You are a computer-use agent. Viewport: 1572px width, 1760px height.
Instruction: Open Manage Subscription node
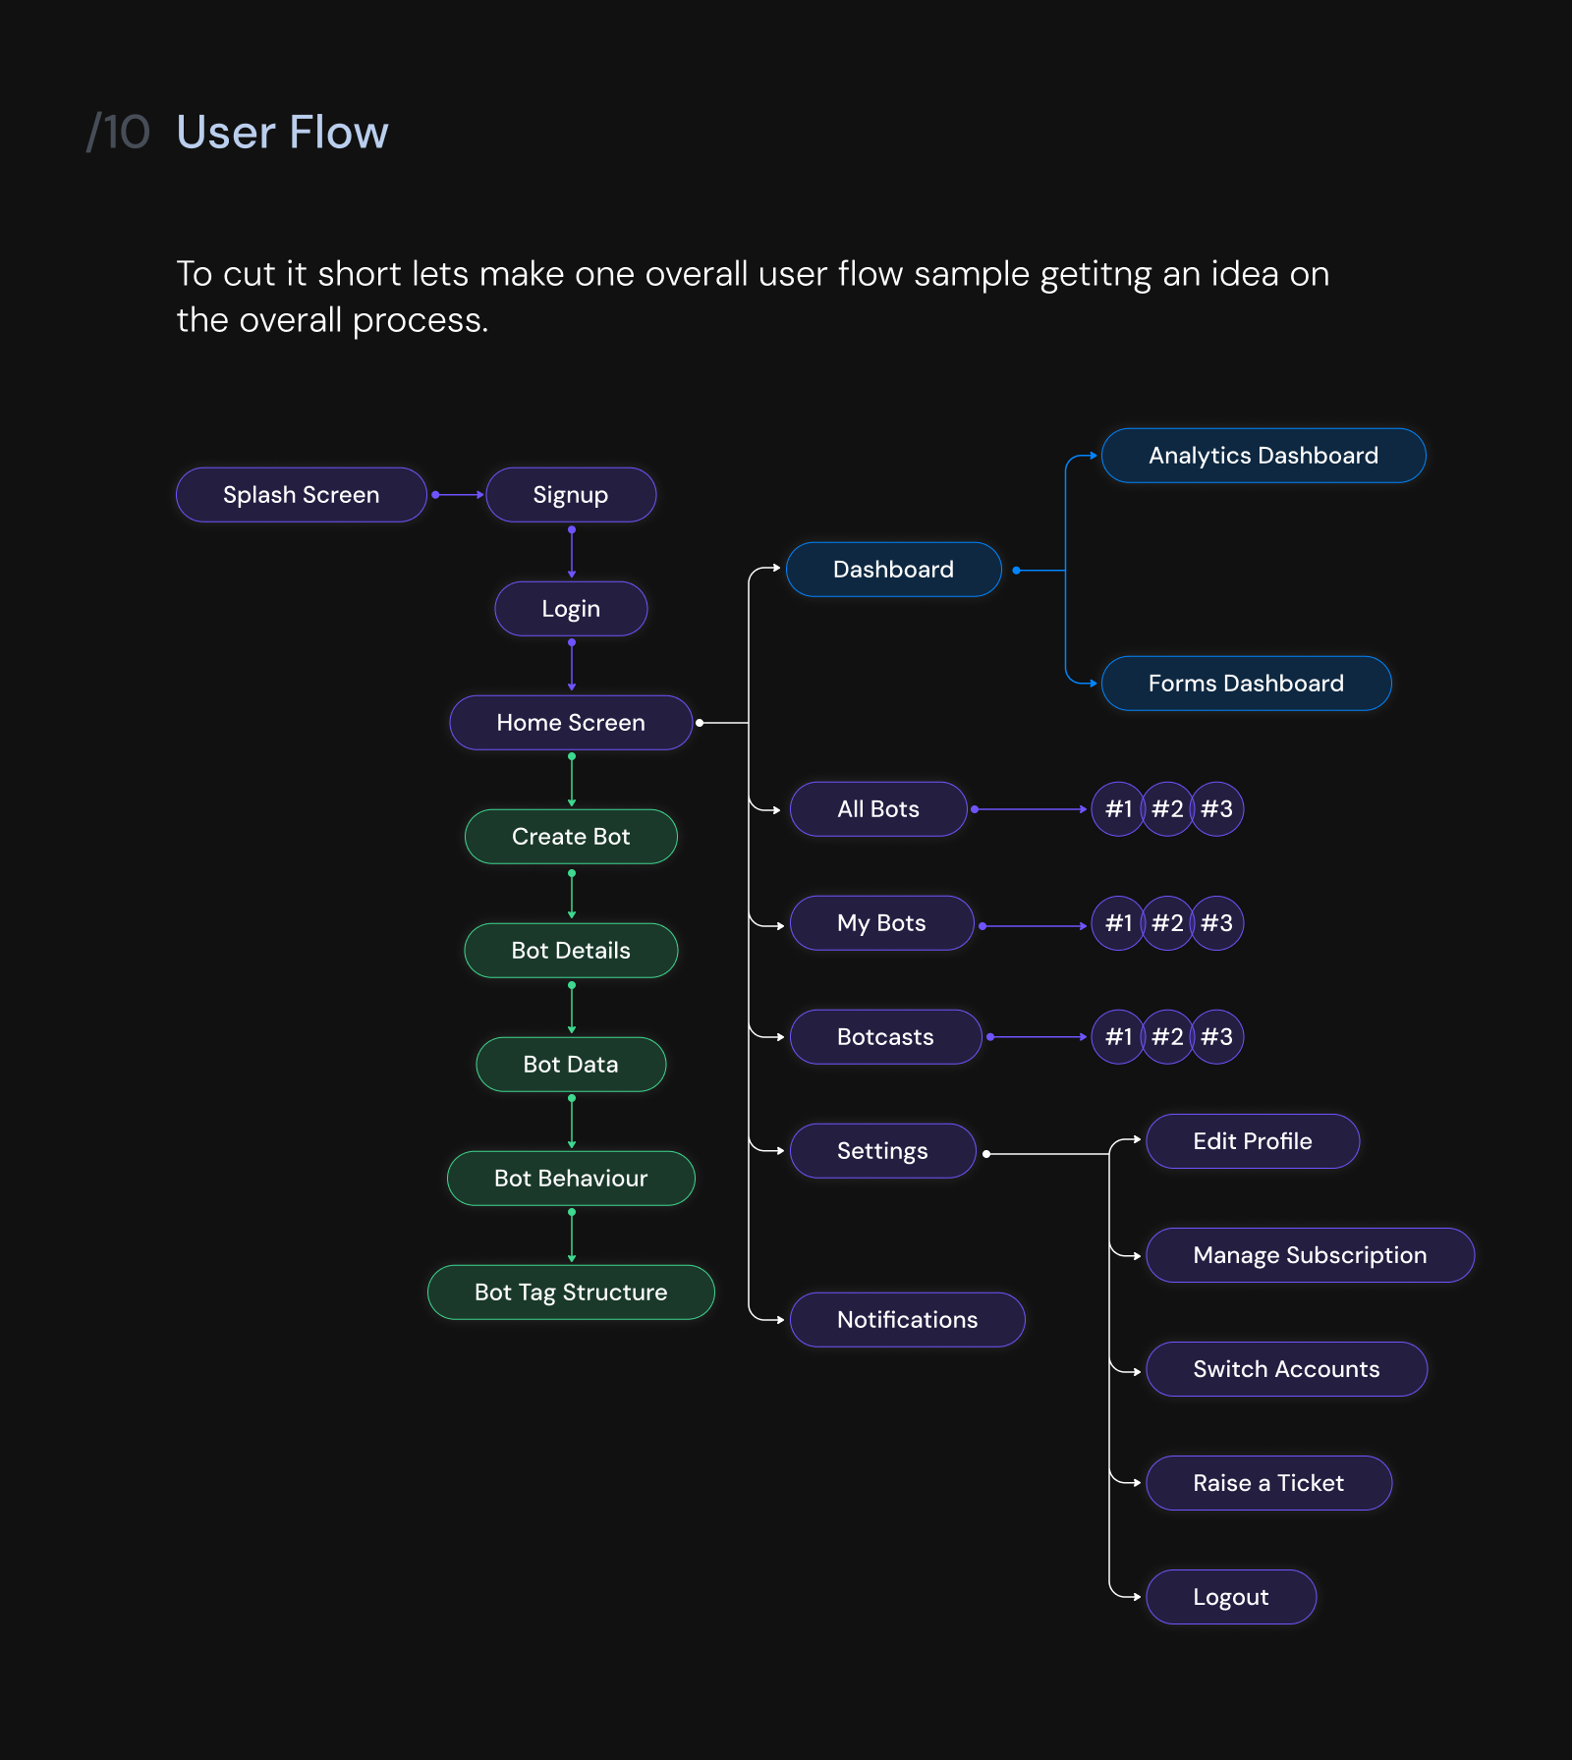pos(1310,1255)
